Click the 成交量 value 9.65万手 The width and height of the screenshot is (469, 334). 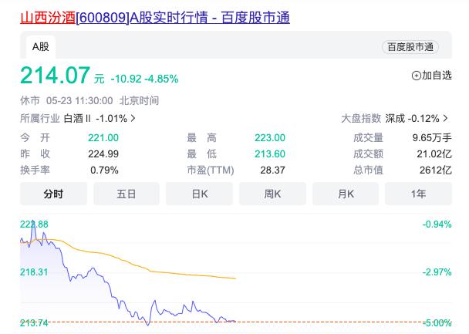point(432,138)
